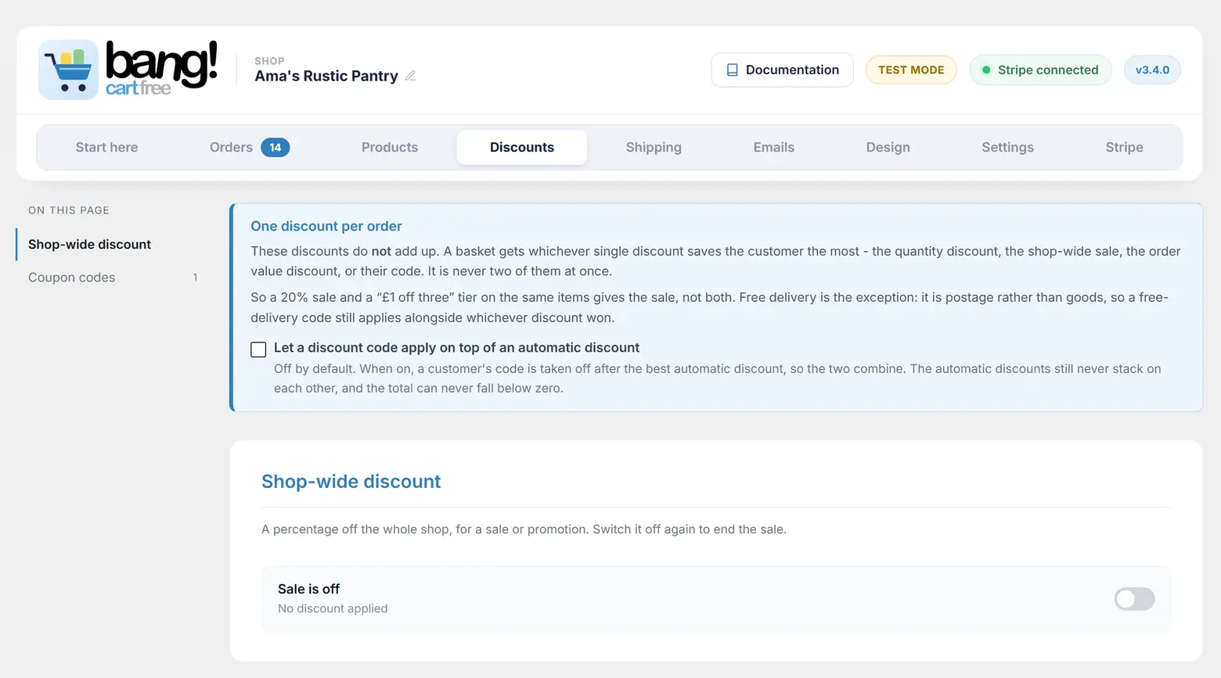The height and width of the screenshot is (678, 1221).
Task: Open the Documentation page
Action: 782,70
